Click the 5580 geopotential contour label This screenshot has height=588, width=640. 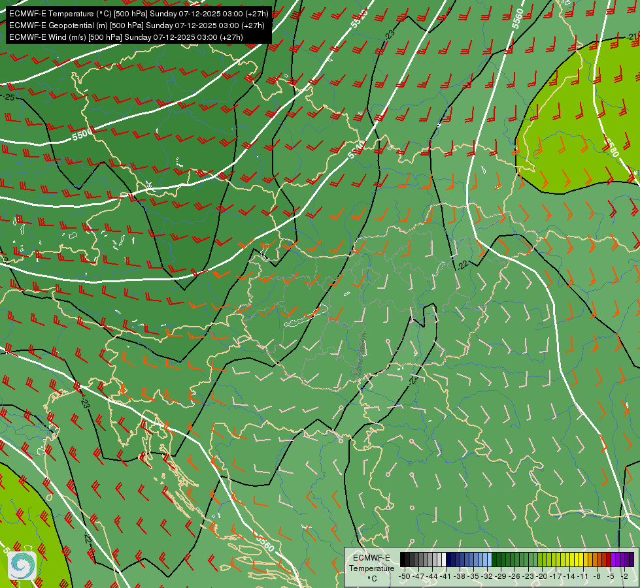click(611, 147)
